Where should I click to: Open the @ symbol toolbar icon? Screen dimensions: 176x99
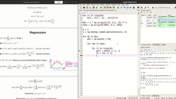[x=97, y=7]
